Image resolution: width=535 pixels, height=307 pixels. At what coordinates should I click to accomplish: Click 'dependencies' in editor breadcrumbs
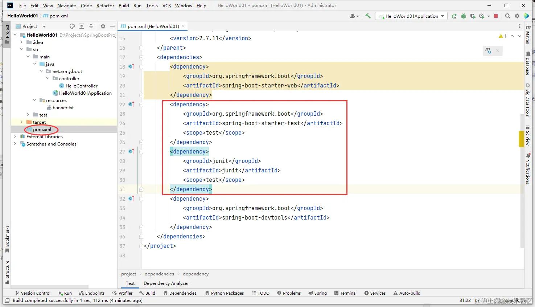point(159,274)
